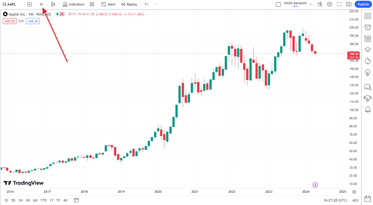
Task: Open the M time interval selector
Action: 41,4
